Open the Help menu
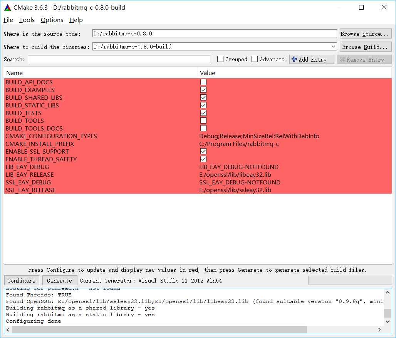 point(76,20)
